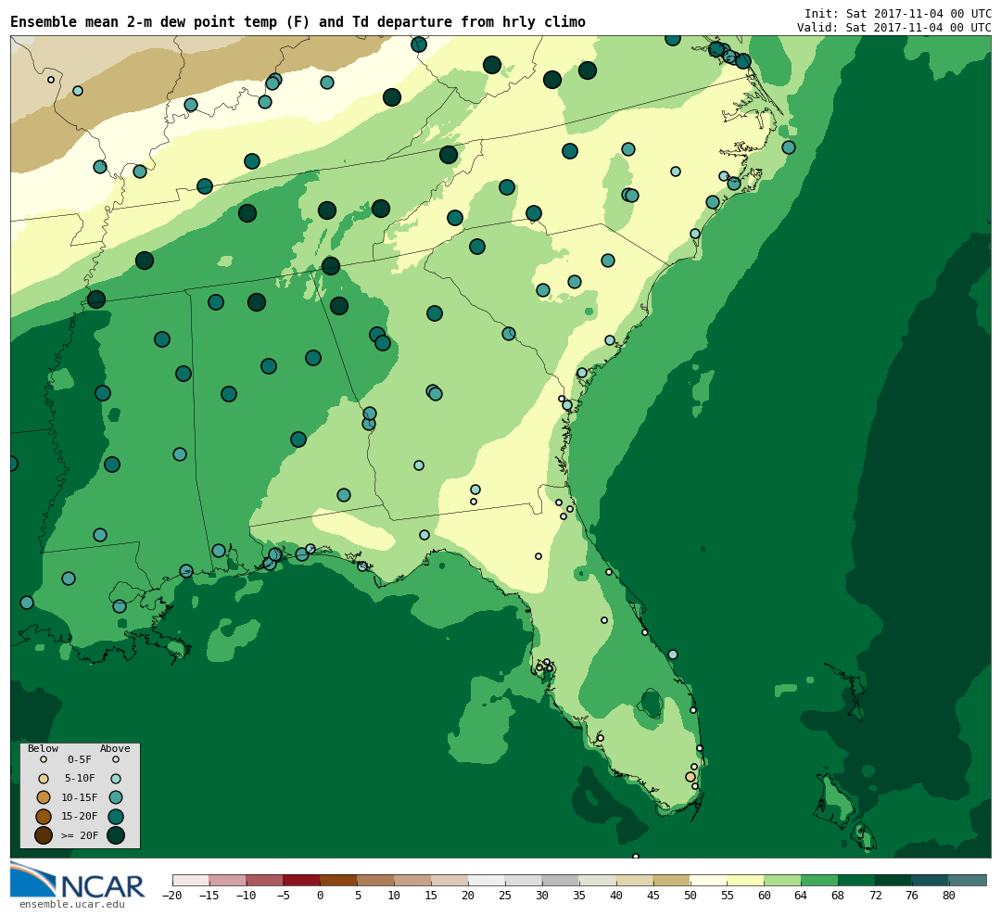The image size is (1001, 916).
Task: Click the Below 0-5F legend circle
Action: pos(44,760)
